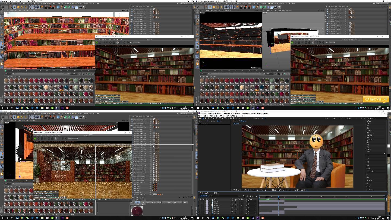The width and height of the screenshot is (391, 220).
Task: Select active timeline tab in After Effects
Action: [x=204, y=193]
